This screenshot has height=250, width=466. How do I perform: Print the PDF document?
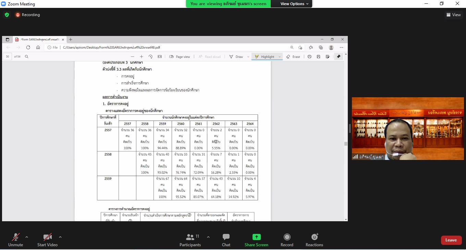click(309, 57)
